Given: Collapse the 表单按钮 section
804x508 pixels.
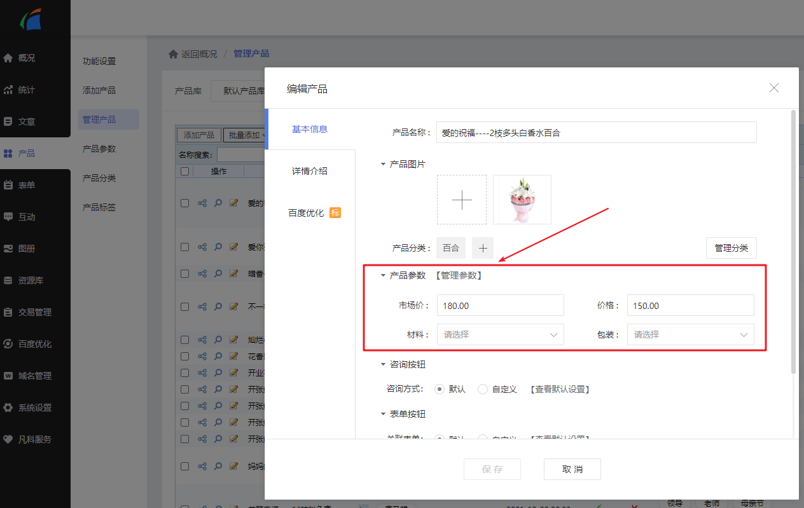Looking at the screenshot, I should pos(383,414).
